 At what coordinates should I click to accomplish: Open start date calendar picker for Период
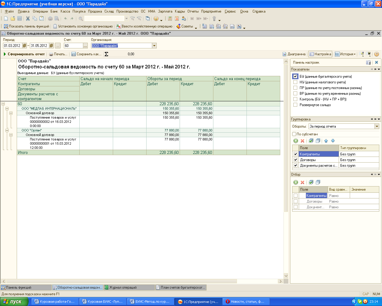tap(24, 46)
